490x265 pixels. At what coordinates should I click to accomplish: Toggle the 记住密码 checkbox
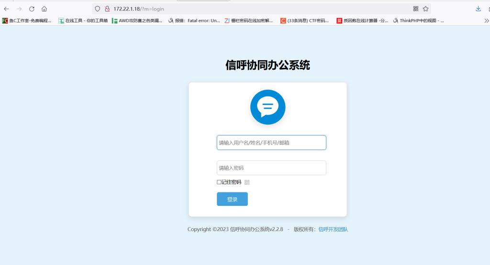(219, 182)
